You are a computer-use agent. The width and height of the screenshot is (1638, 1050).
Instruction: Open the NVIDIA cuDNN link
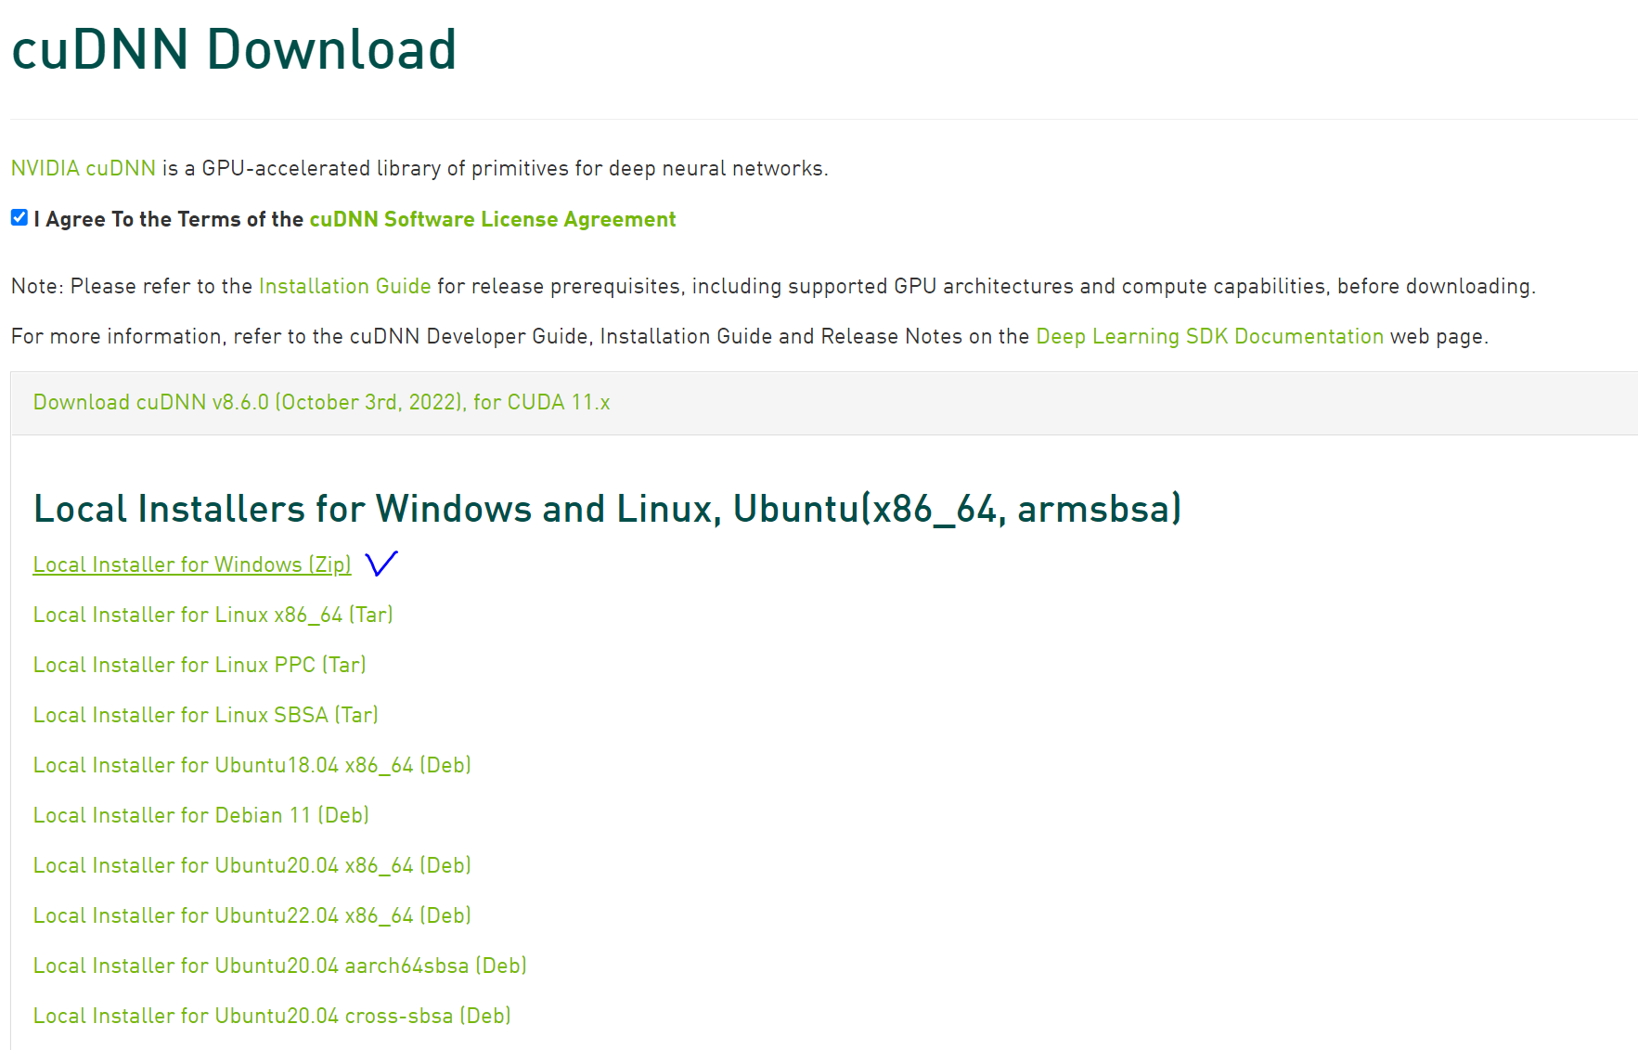pos(84,168)
